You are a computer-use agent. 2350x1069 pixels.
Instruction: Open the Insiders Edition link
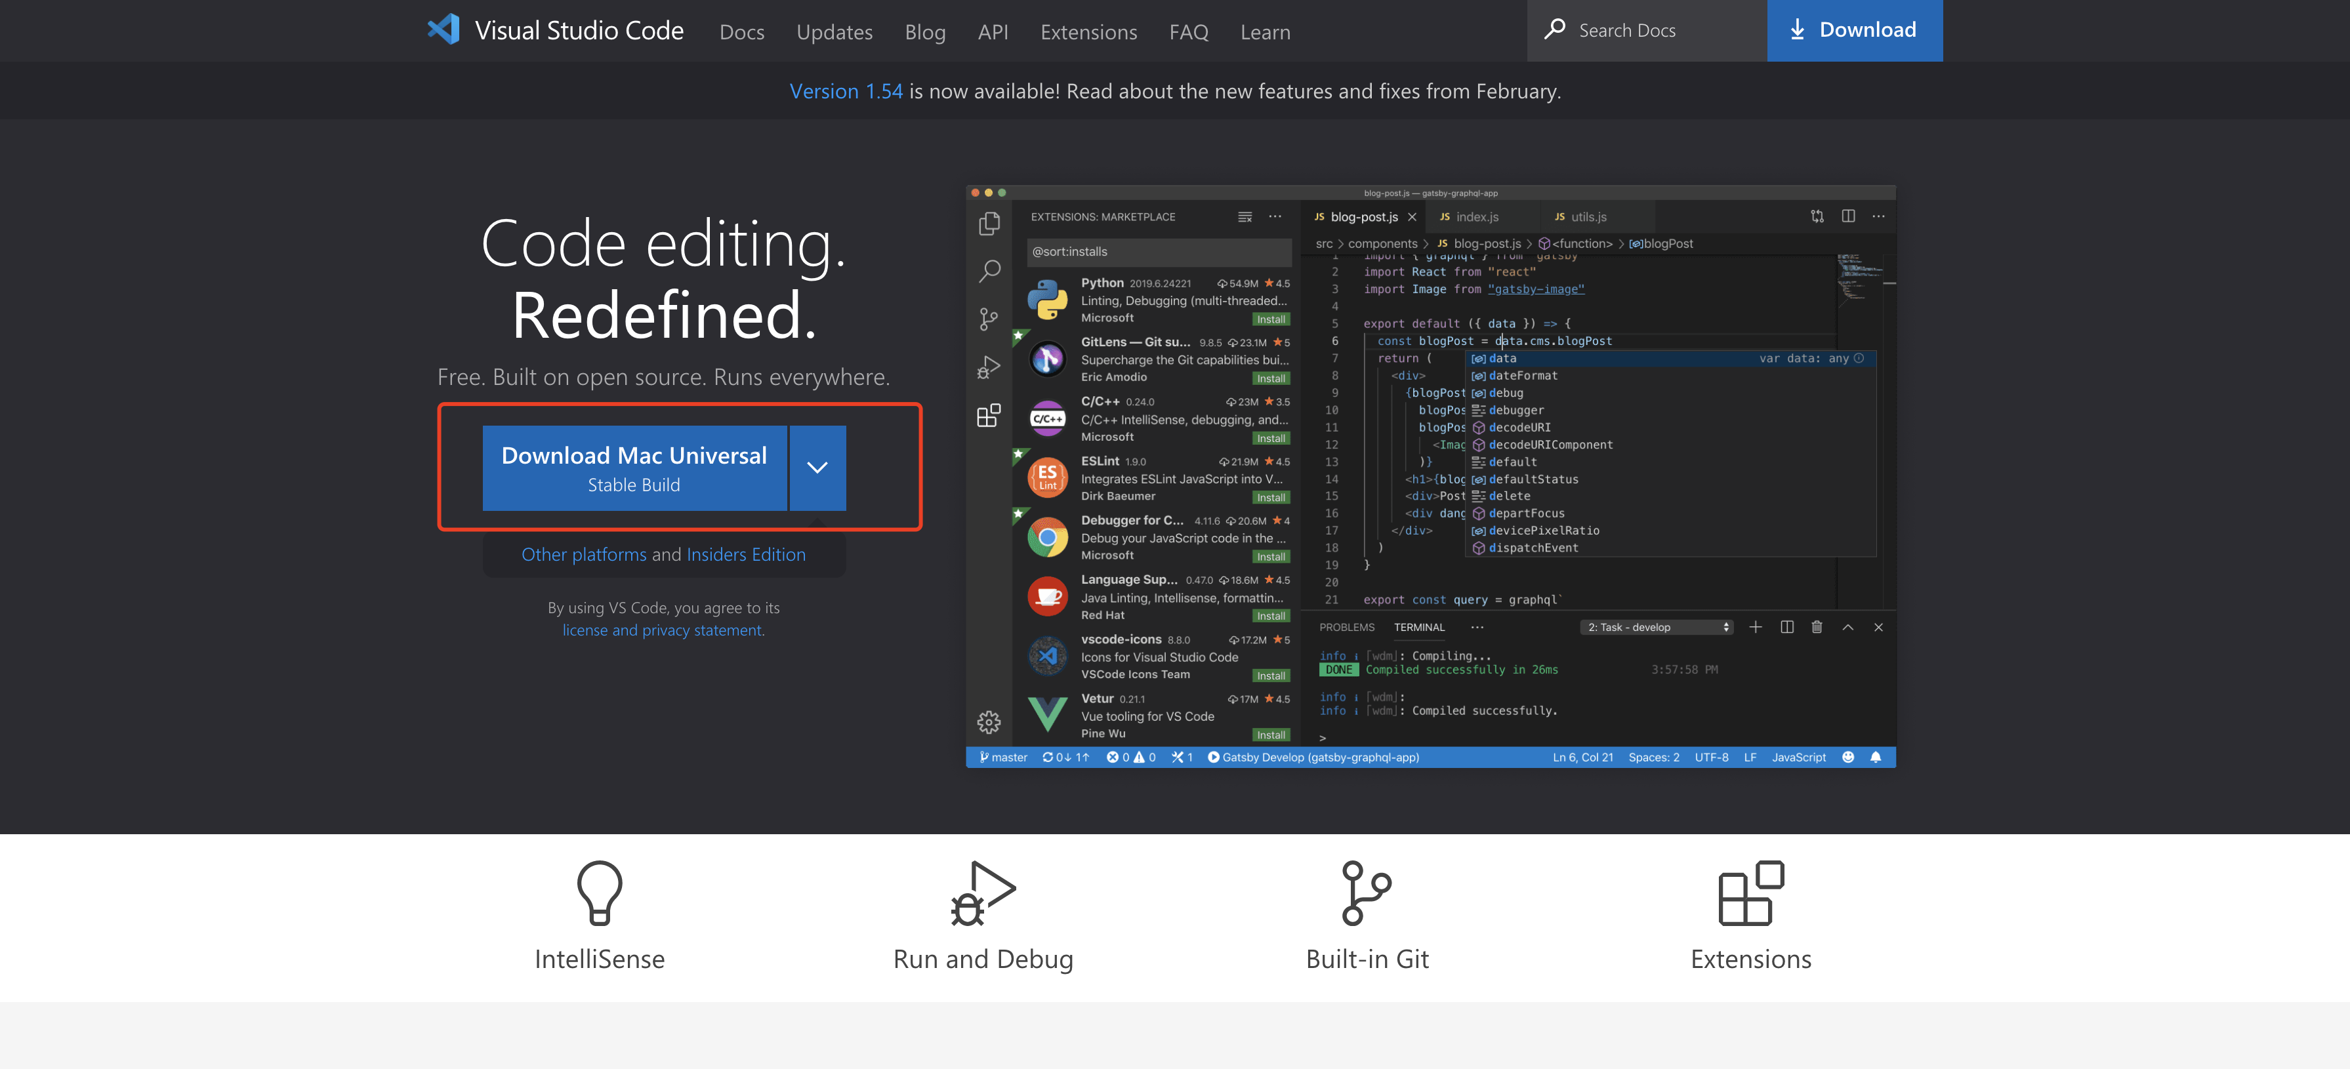click(745, 555)
